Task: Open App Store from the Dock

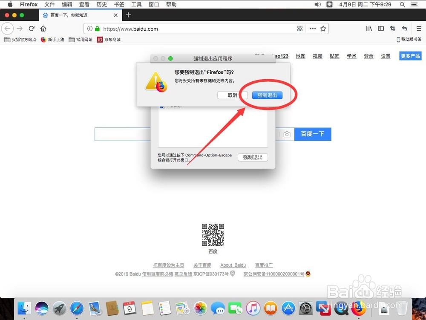Action: point(288,308)
